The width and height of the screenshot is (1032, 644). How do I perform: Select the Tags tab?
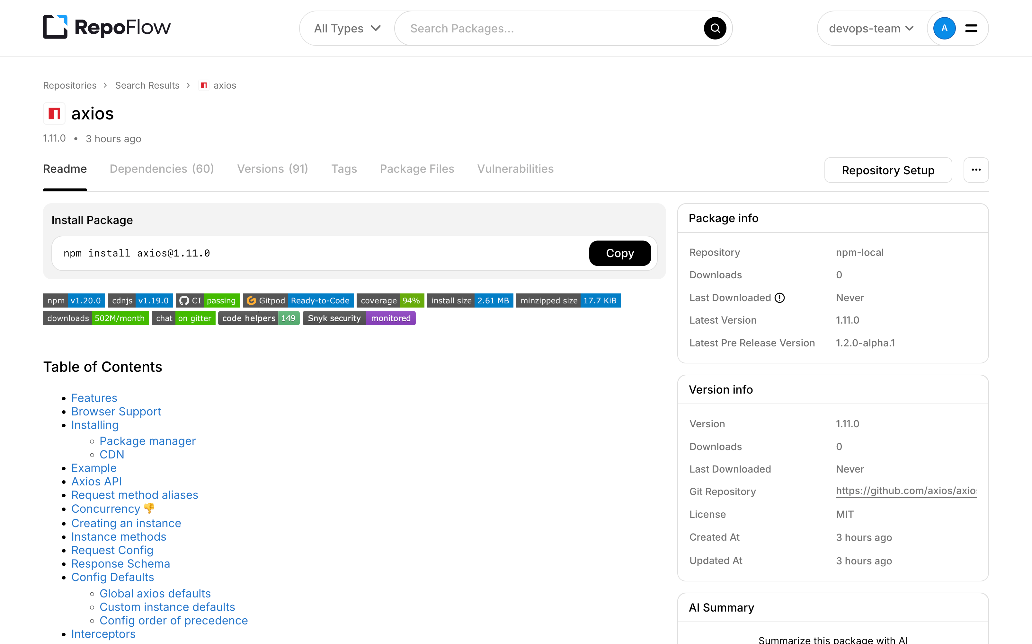(344, 169)
